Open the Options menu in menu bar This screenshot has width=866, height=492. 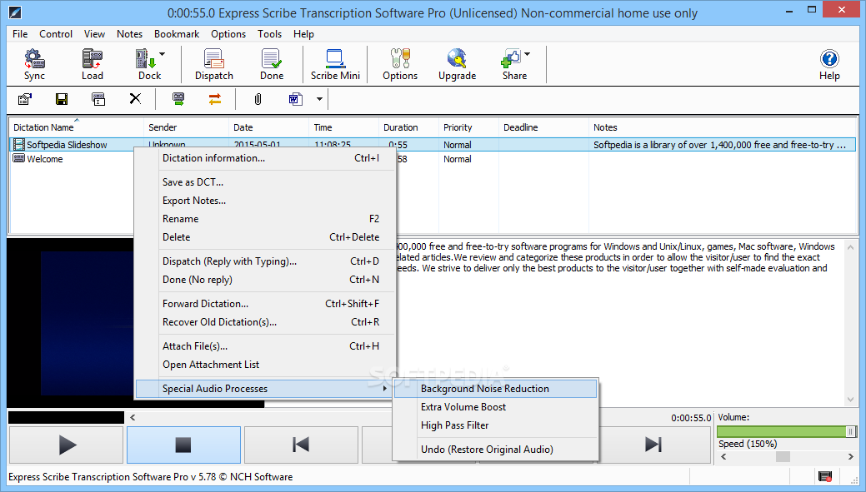[228, 34]
